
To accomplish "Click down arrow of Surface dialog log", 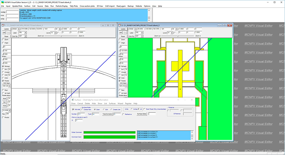I will (x=192, y=139).
